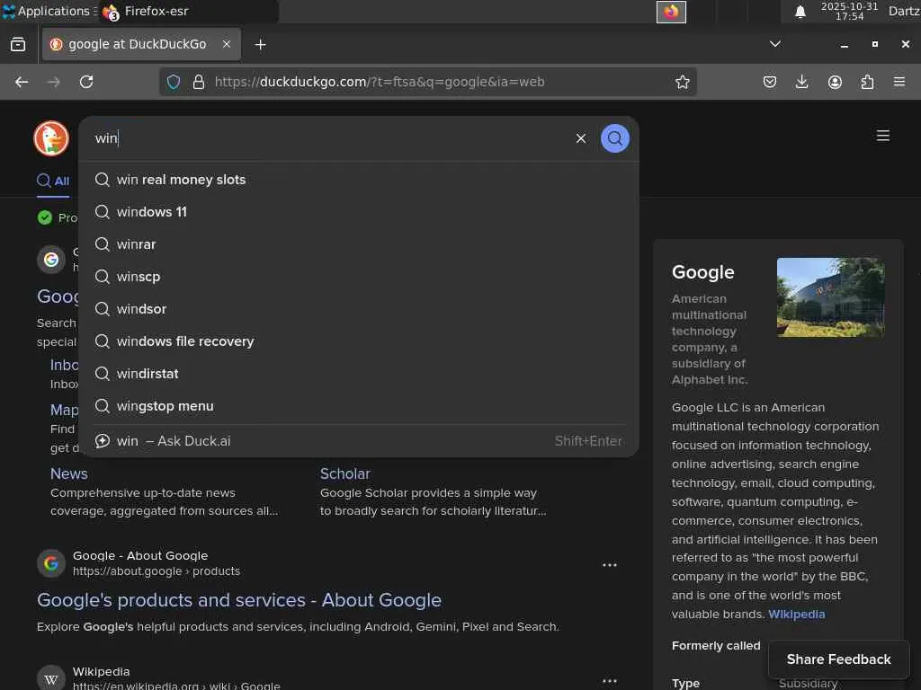
Task: Select suggestion "windows file recovery"
Action: [x=359, y=341]
